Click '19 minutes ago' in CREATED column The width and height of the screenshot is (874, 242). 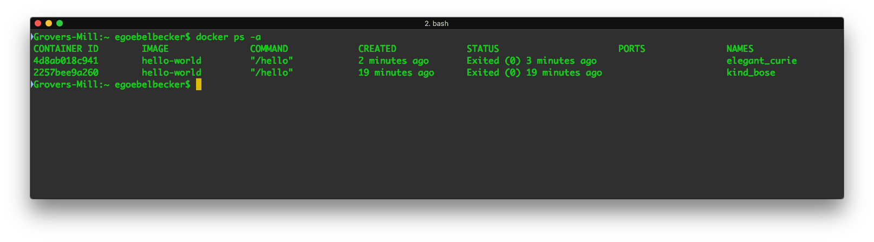(x=396, y=72)
